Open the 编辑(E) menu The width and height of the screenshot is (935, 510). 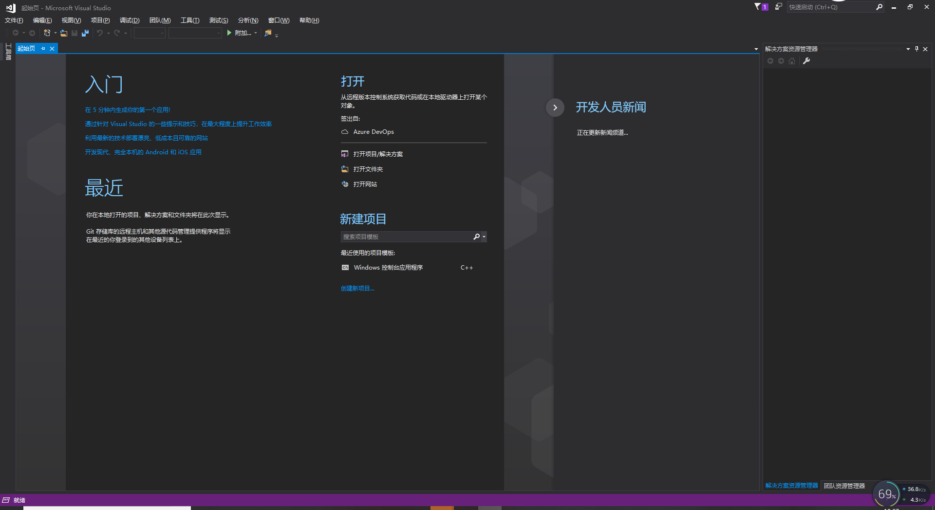[x=42, y=20]
